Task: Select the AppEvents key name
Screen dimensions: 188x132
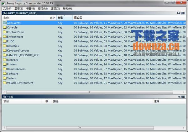Action: 14,23
